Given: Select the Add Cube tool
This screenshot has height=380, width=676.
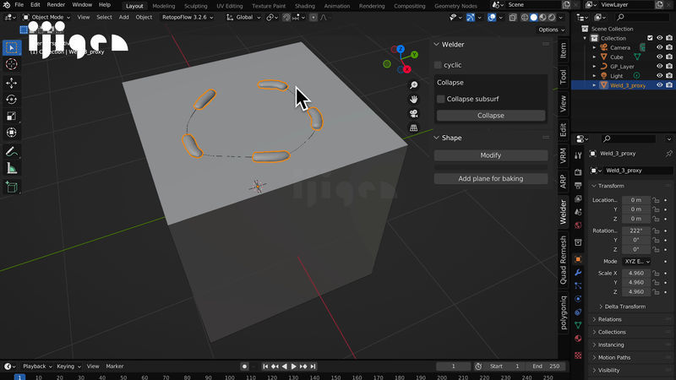Looking at the screenshot, I should pyautogui.click(x=12, y=187).
